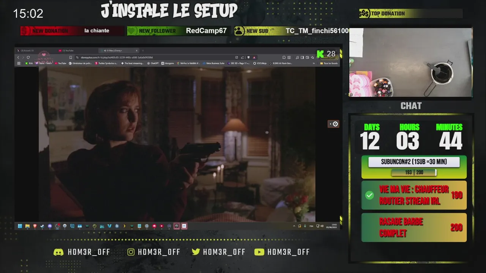This screenshot has width=486, height=273.
Task: Open the Kick bookmark
Action: pos(29,63)
